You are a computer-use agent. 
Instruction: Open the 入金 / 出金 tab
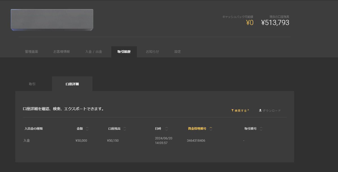coord(94,52)
